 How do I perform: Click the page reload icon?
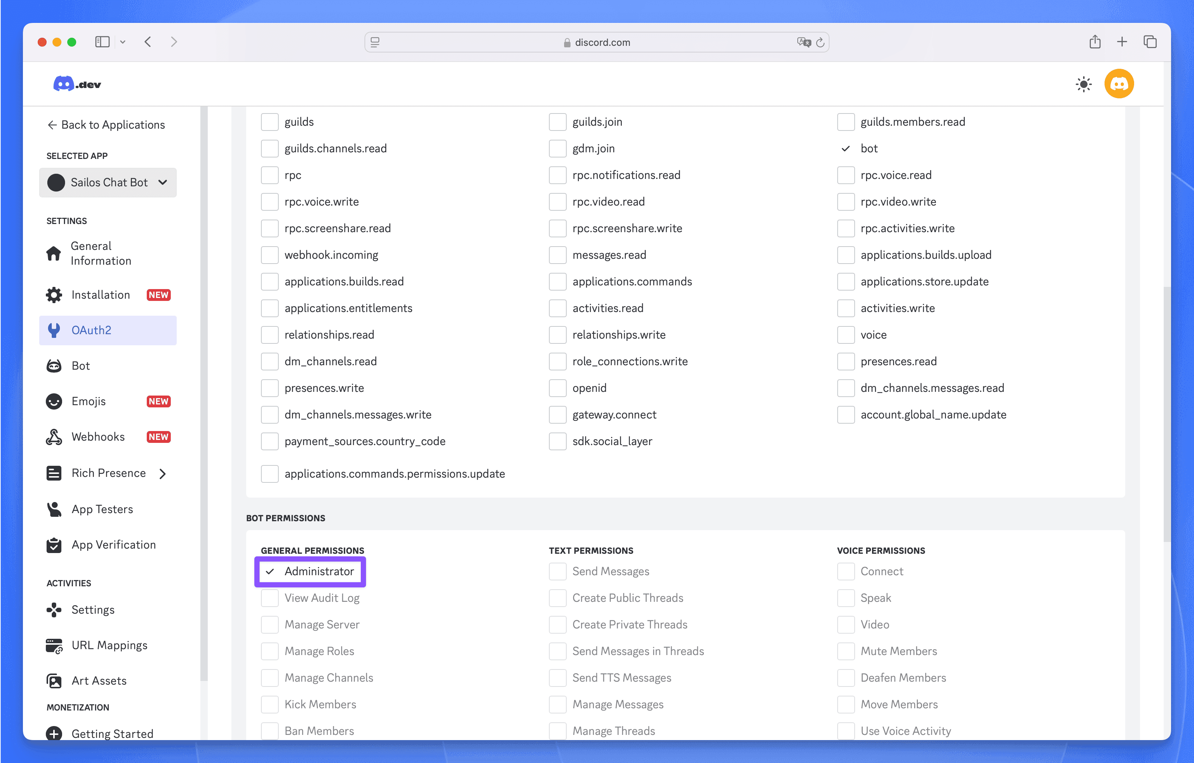point(820,43)
